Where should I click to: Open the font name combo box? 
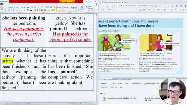(12, 7)
